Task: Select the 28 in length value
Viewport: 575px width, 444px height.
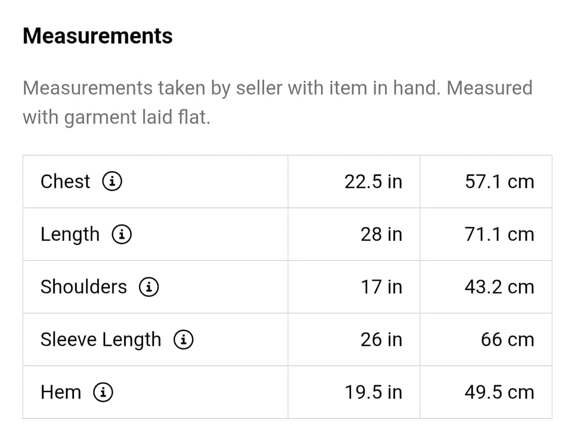Action: (x=381, y=234)
